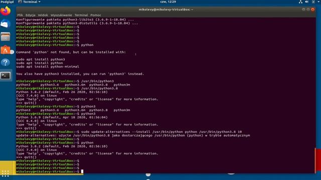
Task: Click the line 'sudo apt install python3'
Action: (x=41, y=59)
